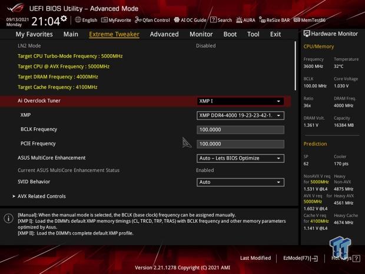Launch Qfan Control fan icon
This screenshot has width=365, height=274.
pos(138,20)
